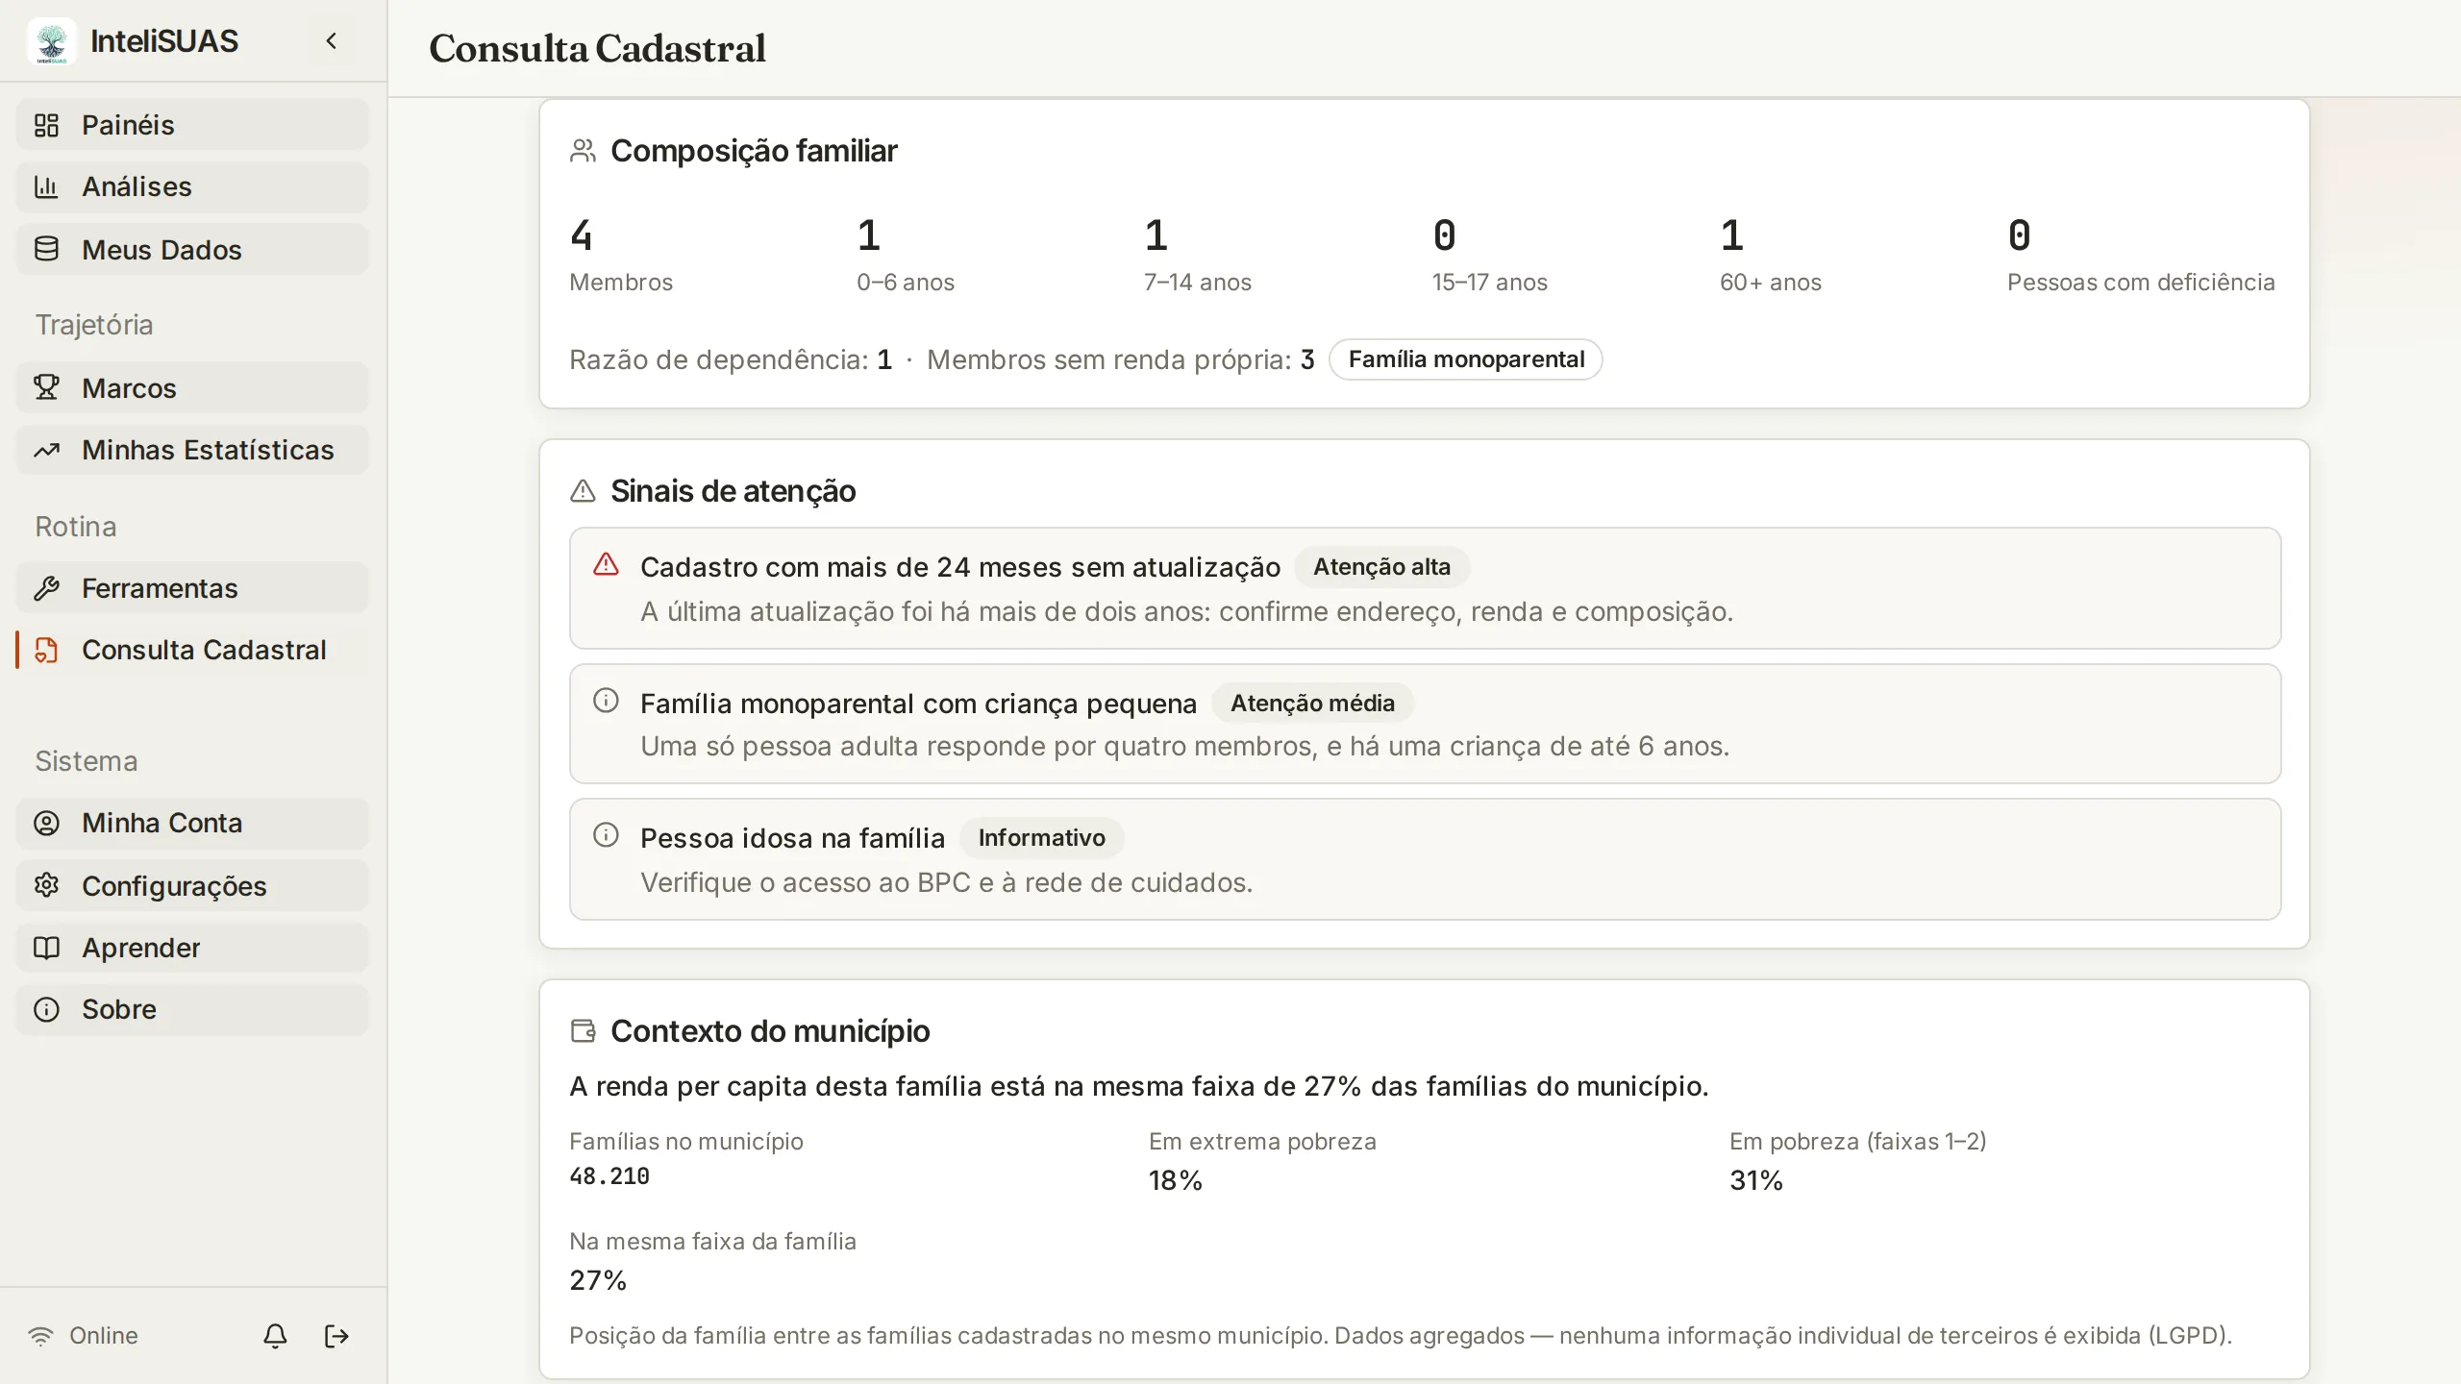Click the Consulta Cadastral document icon
The width and height of the screenshot is (2461, 1384).
(46, 650)
